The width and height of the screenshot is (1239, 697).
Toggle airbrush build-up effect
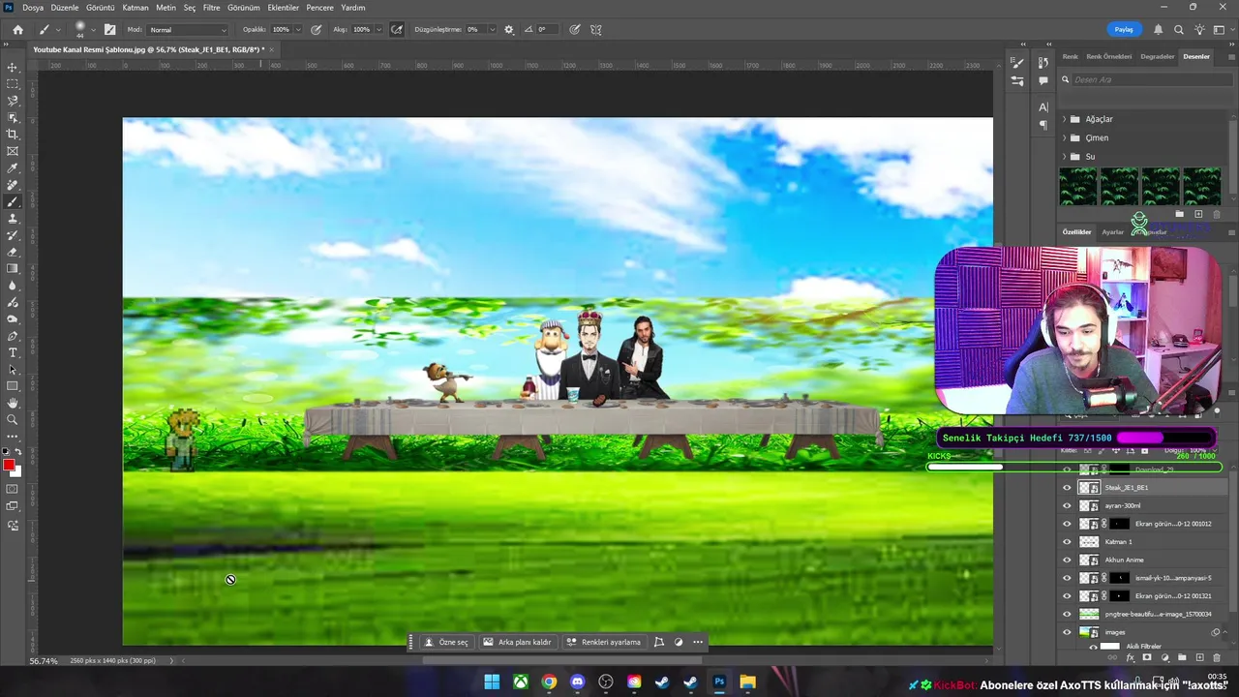397,29
